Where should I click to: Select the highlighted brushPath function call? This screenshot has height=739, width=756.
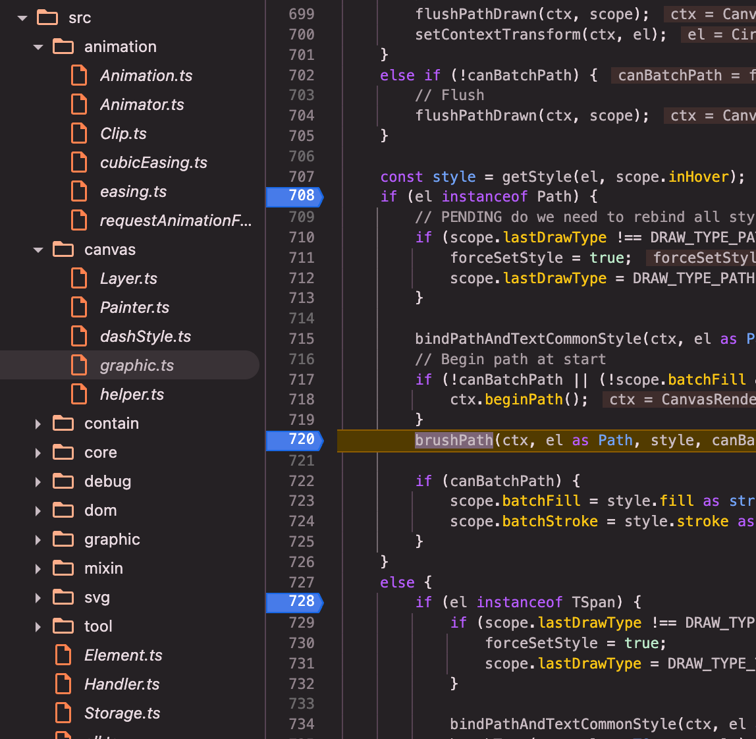tap(454, 440)
